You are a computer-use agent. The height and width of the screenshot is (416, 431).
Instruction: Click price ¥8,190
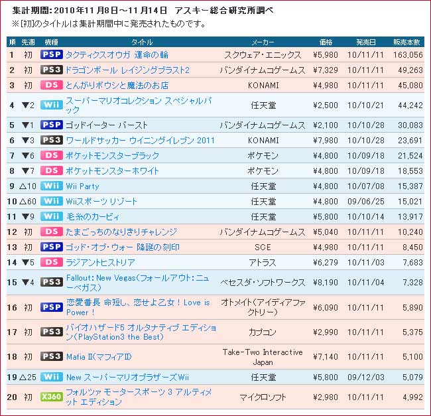coord(326,283)
